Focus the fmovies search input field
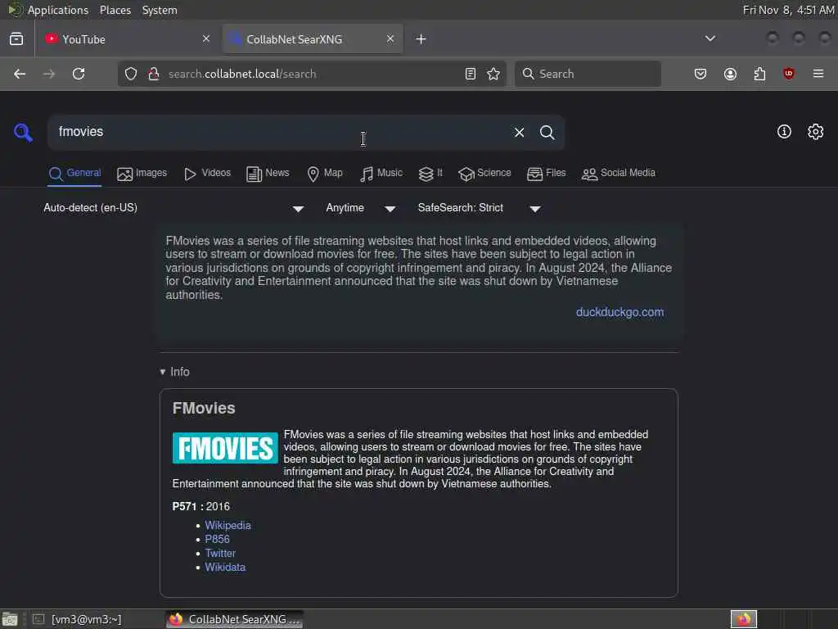 coord(278,132)
